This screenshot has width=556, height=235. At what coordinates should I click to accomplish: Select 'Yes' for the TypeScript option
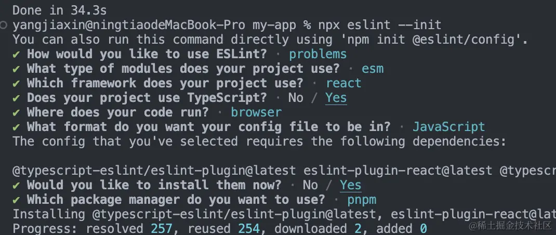[336, 98]
